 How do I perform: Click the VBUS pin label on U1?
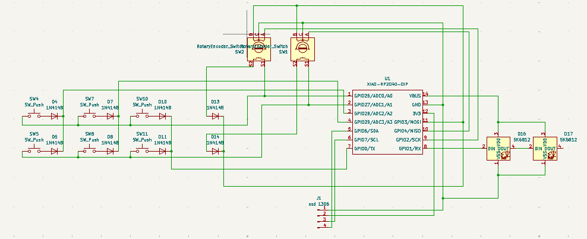[x=415, y=96]
